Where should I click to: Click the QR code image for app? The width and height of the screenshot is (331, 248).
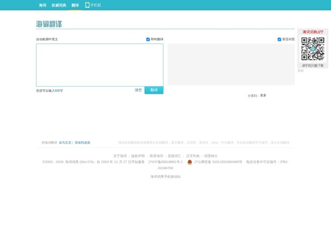[x=313, y=49]
